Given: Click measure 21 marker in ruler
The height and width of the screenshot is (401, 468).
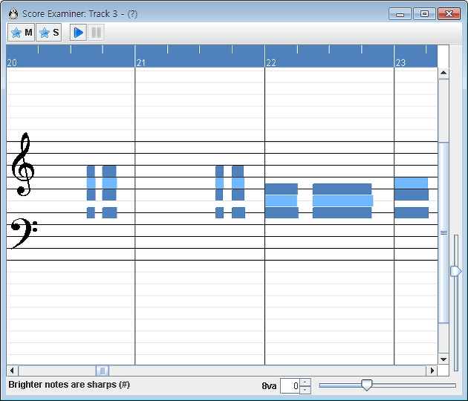Looking at the screenshot, I should (141, 62).
